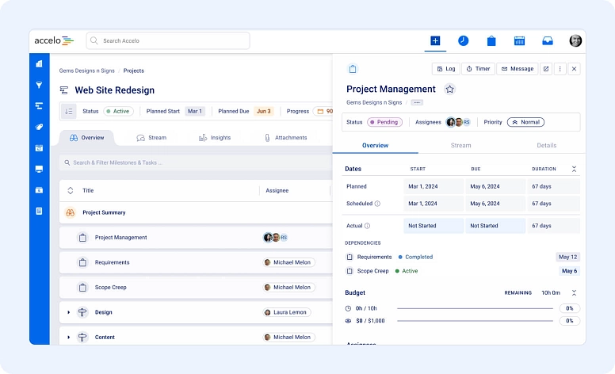
Task: Open the user profile avatar
Action: click(x=575, y=40)
